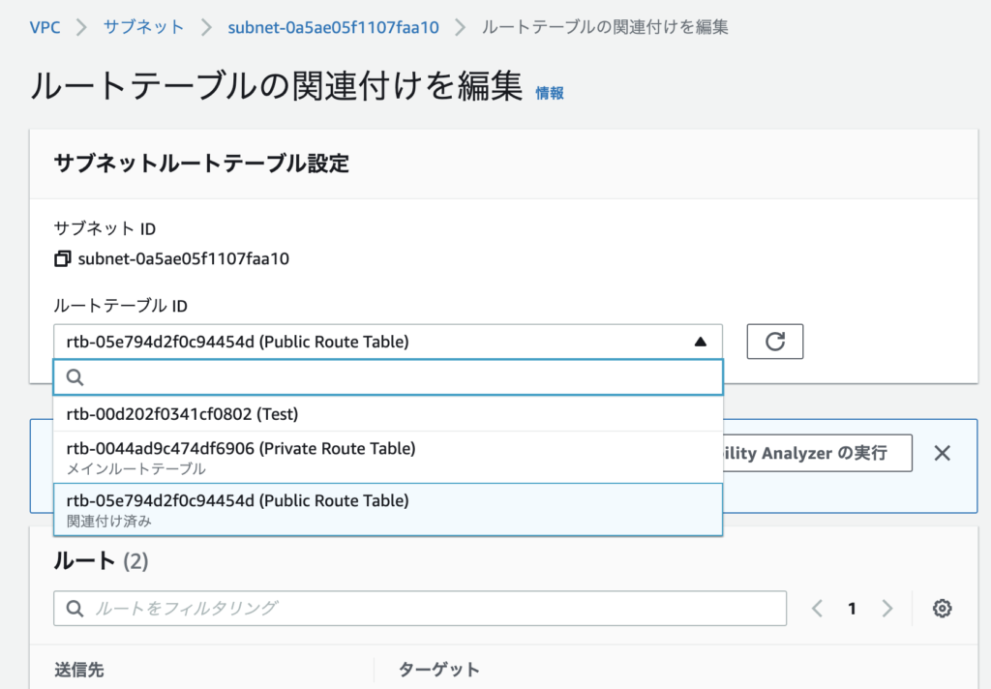Click Reachability Analyzer の実行 button

point(817,453)
